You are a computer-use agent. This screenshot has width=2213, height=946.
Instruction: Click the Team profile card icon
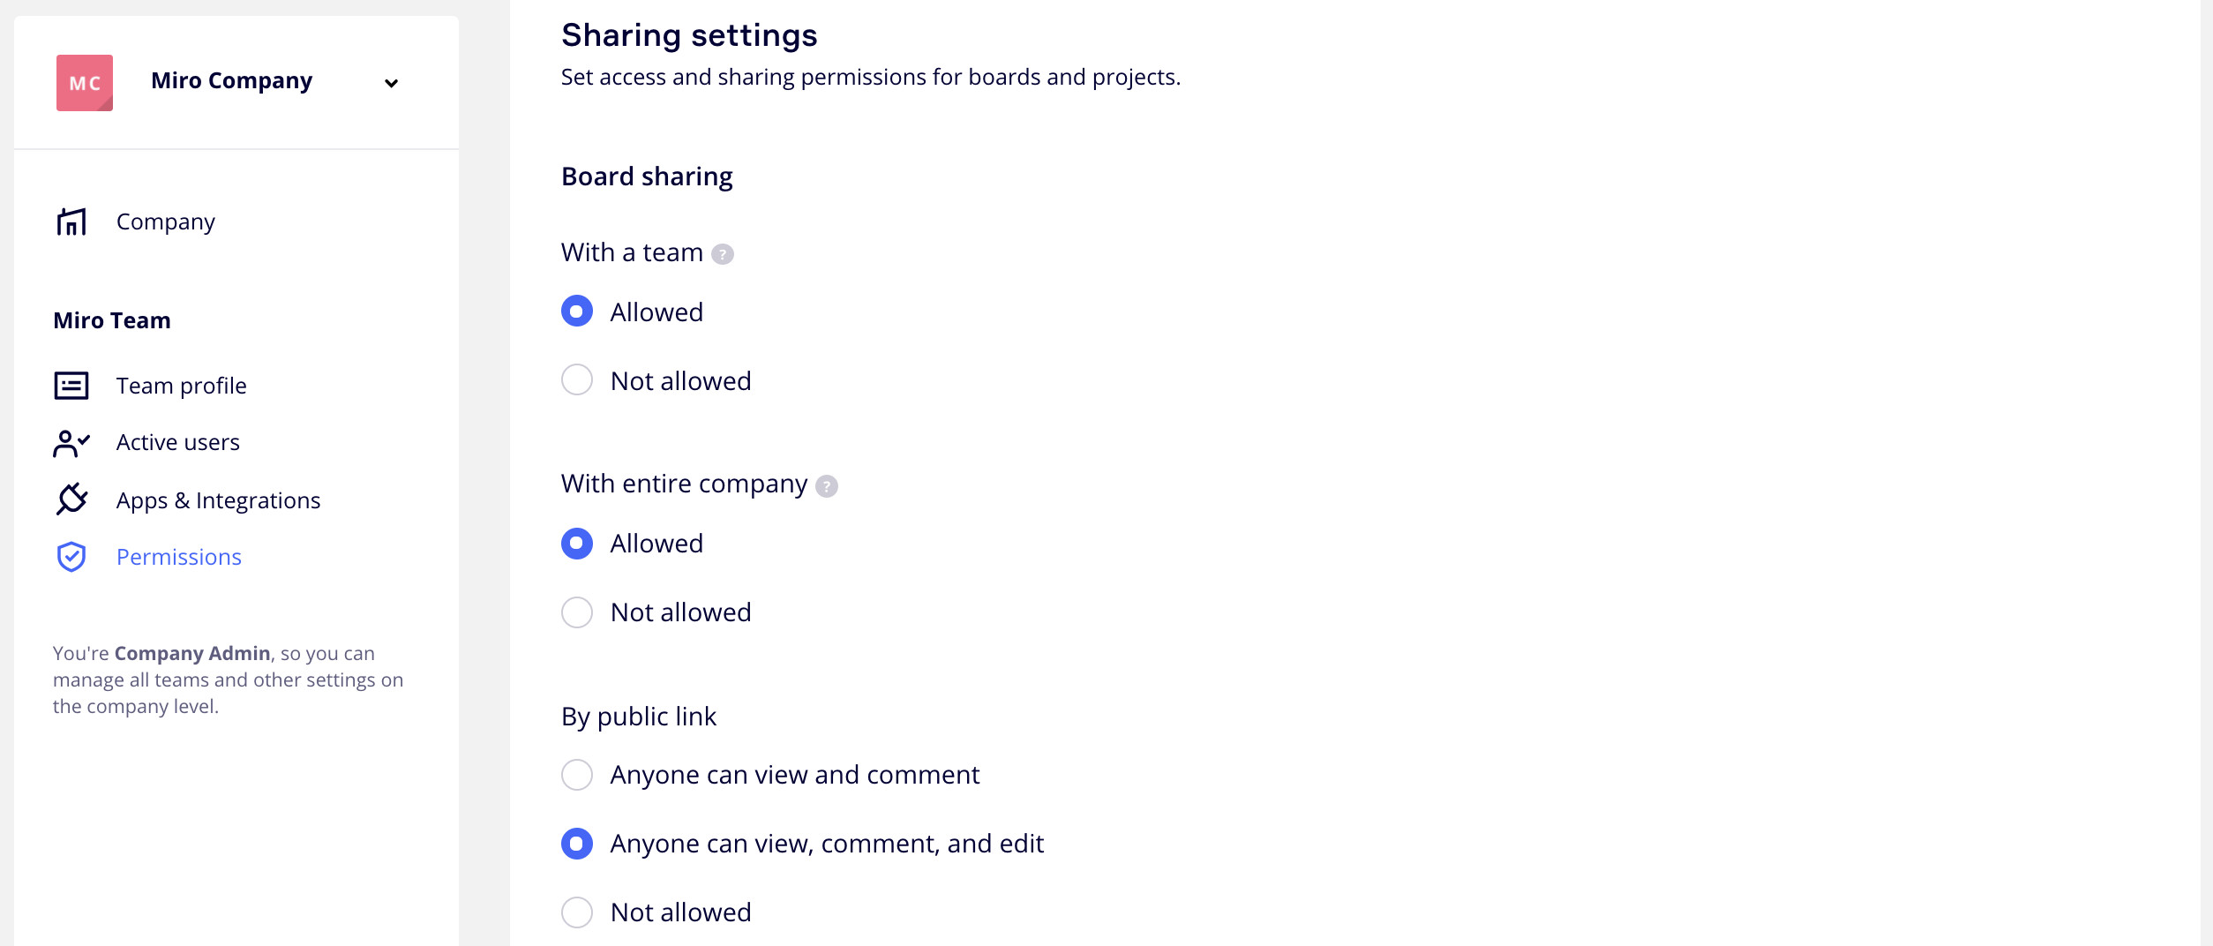click(x=71, y=386)
